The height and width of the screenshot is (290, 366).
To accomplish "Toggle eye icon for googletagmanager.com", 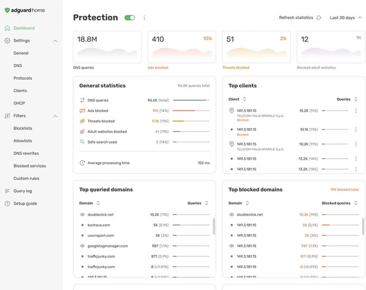I will (x=82, y=246).
